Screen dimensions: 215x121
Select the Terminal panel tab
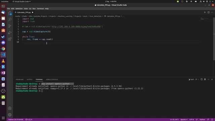(39, 79)
